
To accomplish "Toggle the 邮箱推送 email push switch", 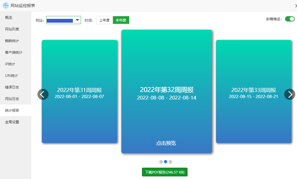I will click(289, 19).
